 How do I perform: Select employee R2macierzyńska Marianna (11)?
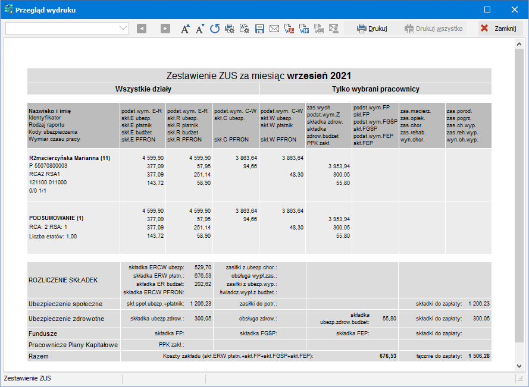(70, 158)
